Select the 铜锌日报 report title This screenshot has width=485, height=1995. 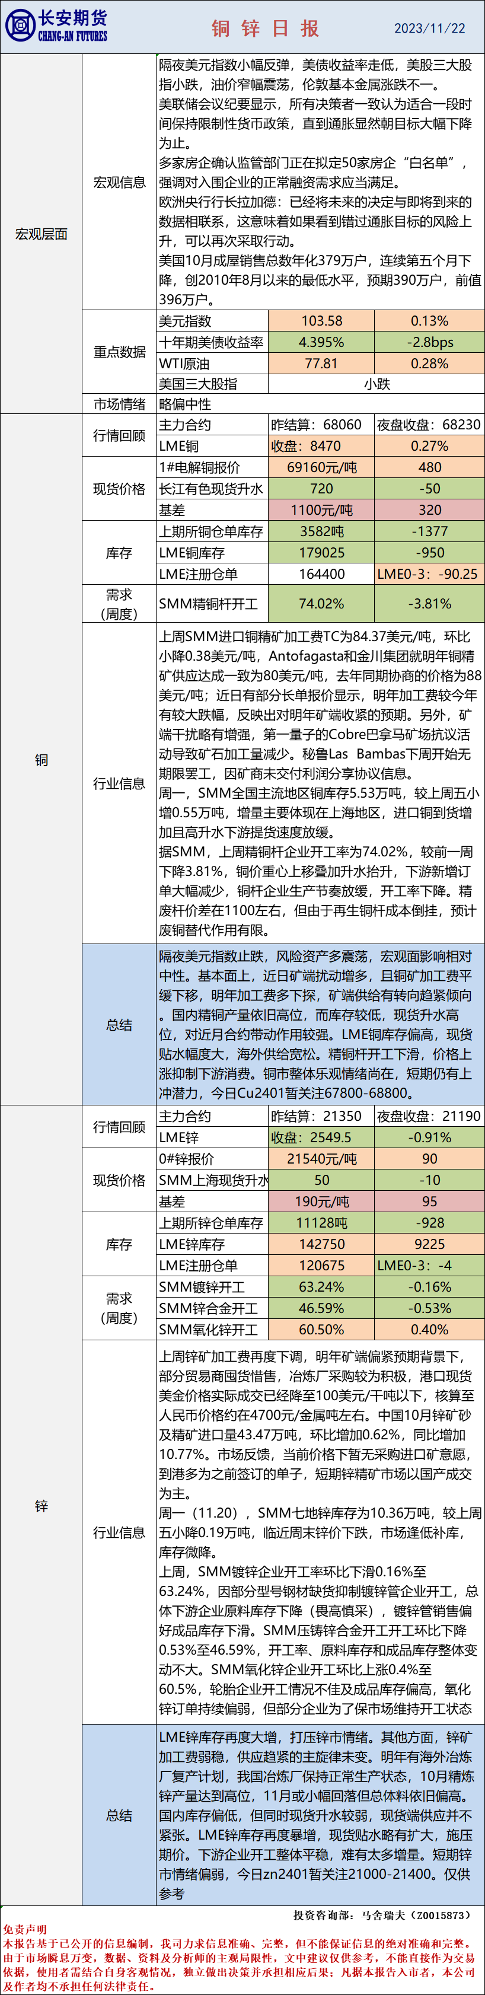(265, 28)
